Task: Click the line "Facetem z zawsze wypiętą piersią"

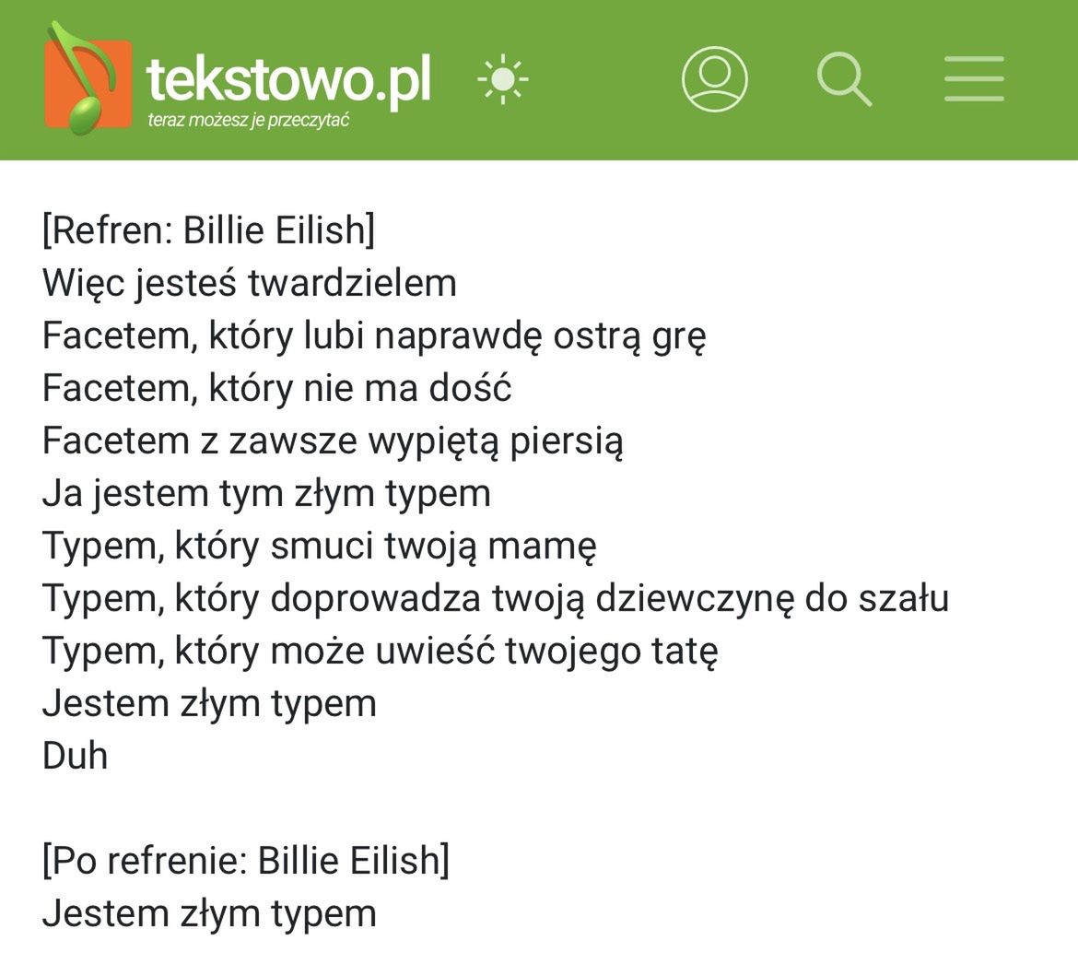Action: point(333,441)
